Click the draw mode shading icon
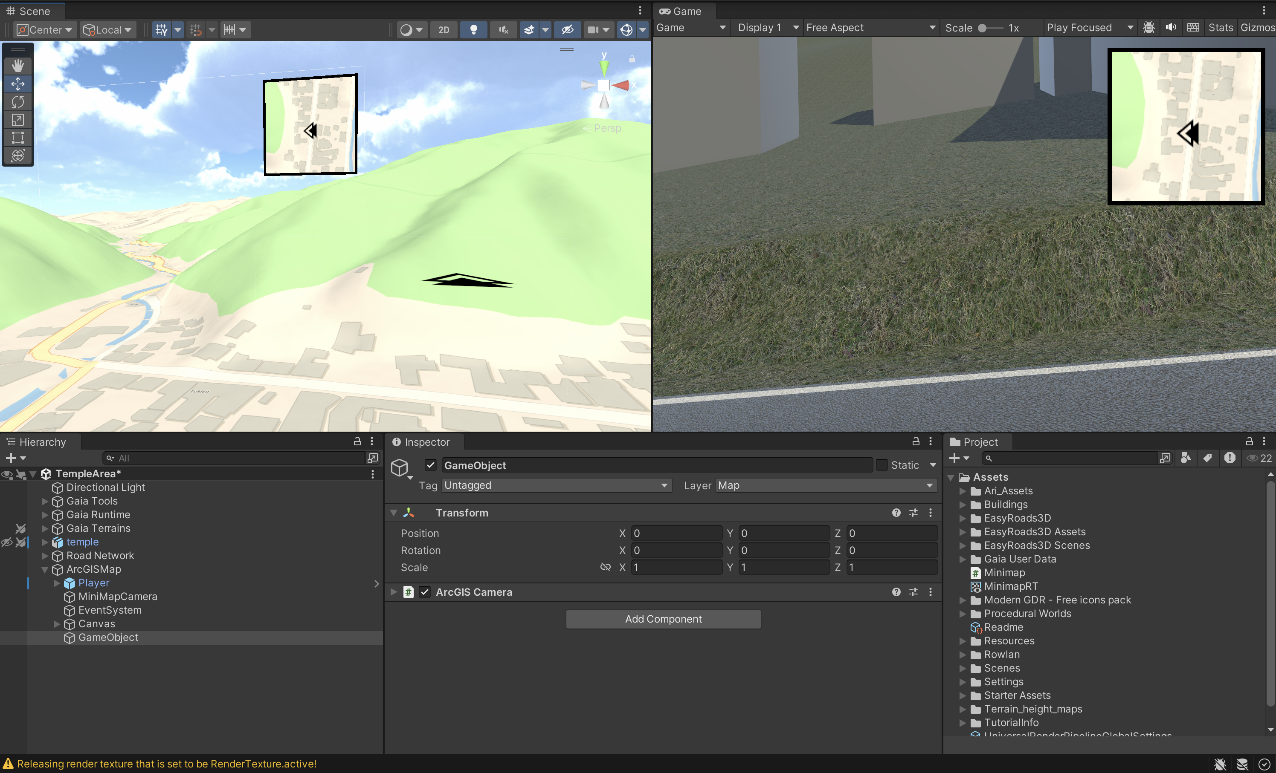Image resolution: width=1276 pixels, height=773 pixels. 406,29
